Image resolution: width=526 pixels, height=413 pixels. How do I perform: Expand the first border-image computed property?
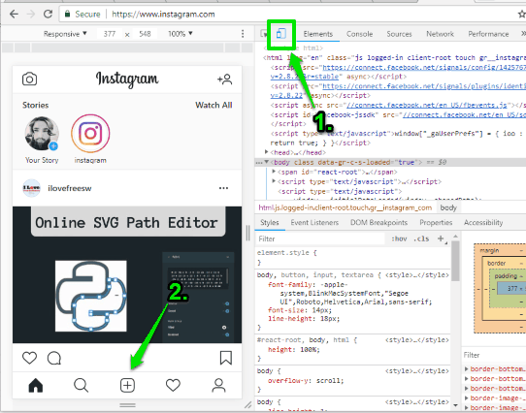point(466,397)
